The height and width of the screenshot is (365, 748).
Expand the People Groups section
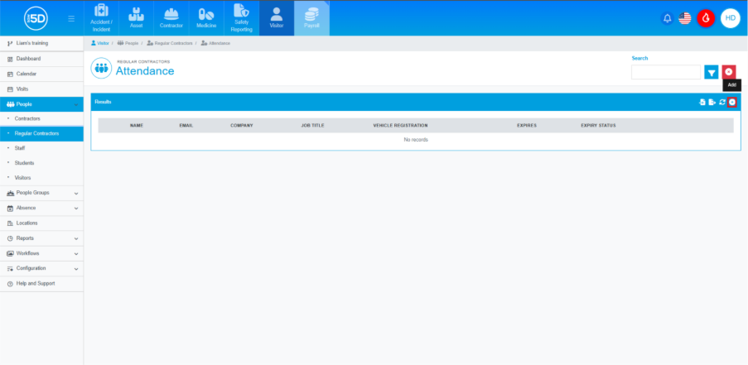pos(76,193)
